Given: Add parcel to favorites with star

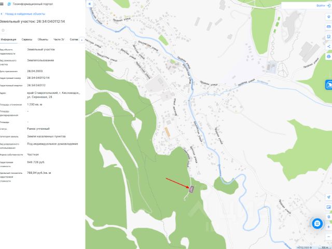Looking at the screenshot, I should pos(3,30).
